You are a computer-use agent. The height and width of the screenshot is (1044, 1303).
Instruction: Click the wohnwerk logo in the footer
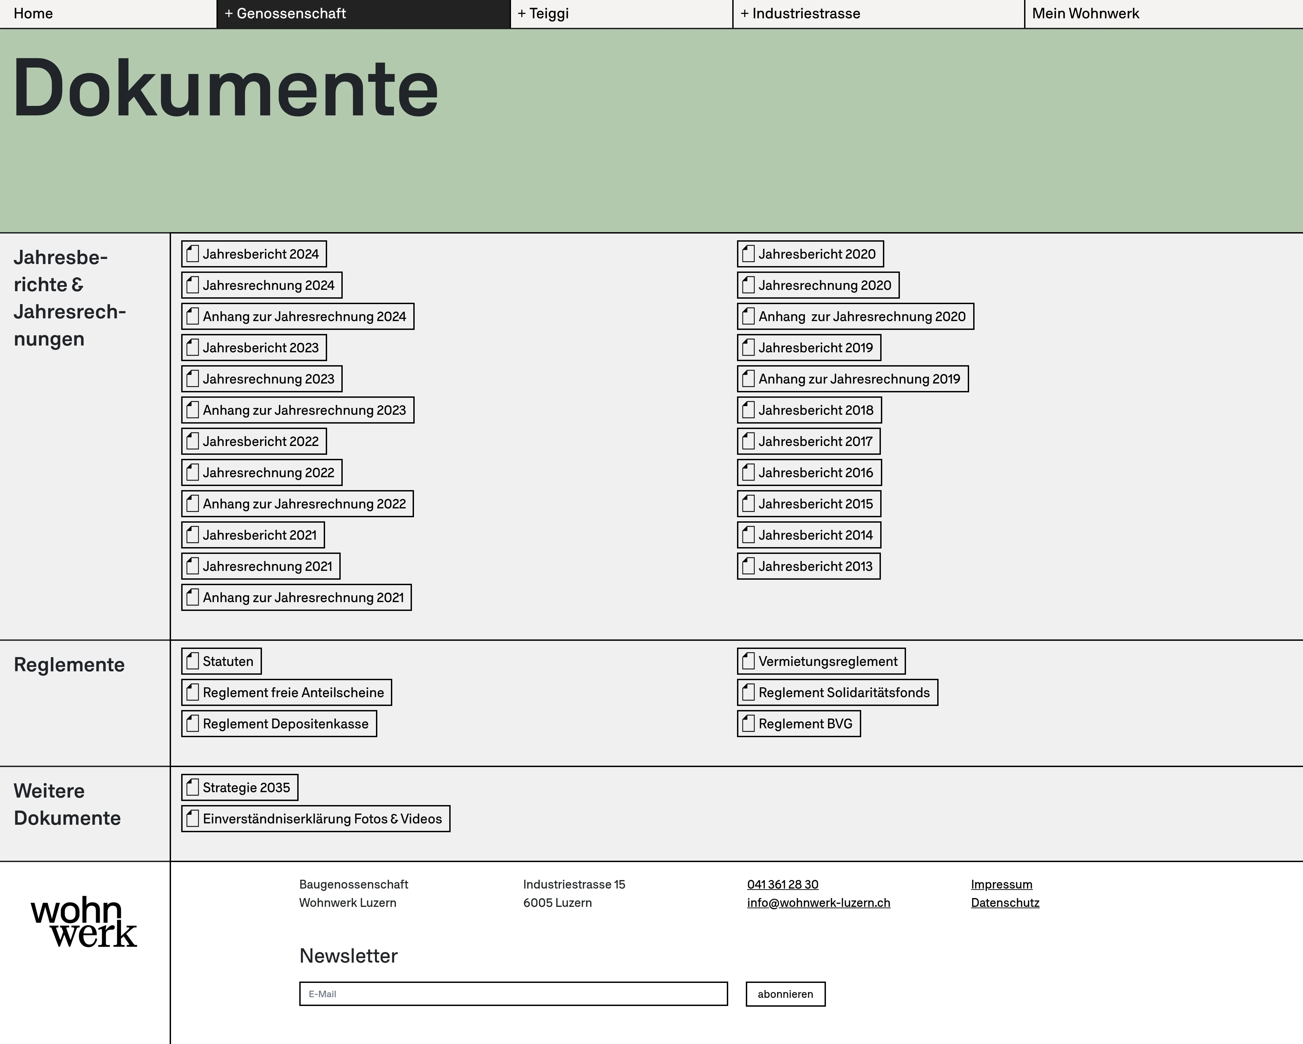coord(84,922)
